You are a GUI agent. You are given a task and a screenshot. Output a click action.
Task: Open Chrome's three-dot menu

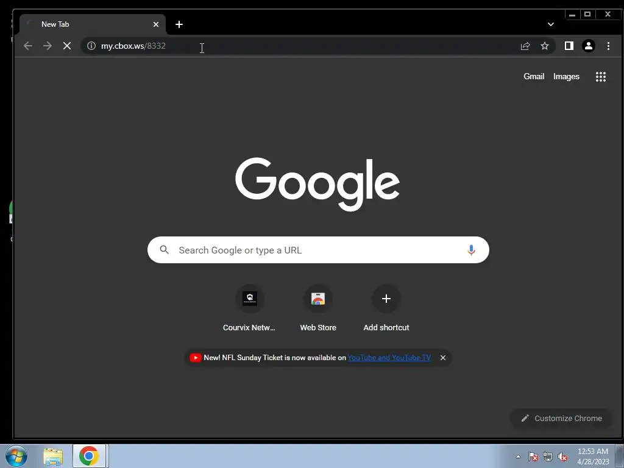pos(608,46)
